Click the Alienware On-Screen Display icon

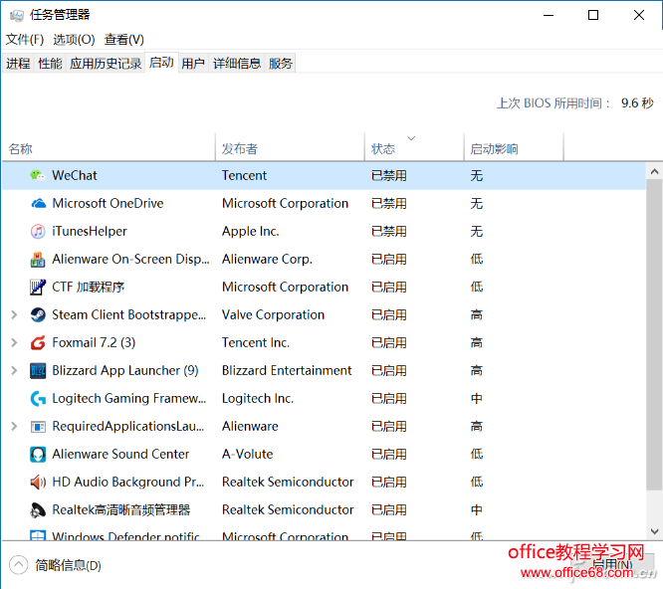click(38, 260)
